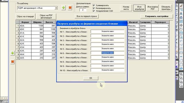Click the Имя атрибутов button

click(139, 8)
